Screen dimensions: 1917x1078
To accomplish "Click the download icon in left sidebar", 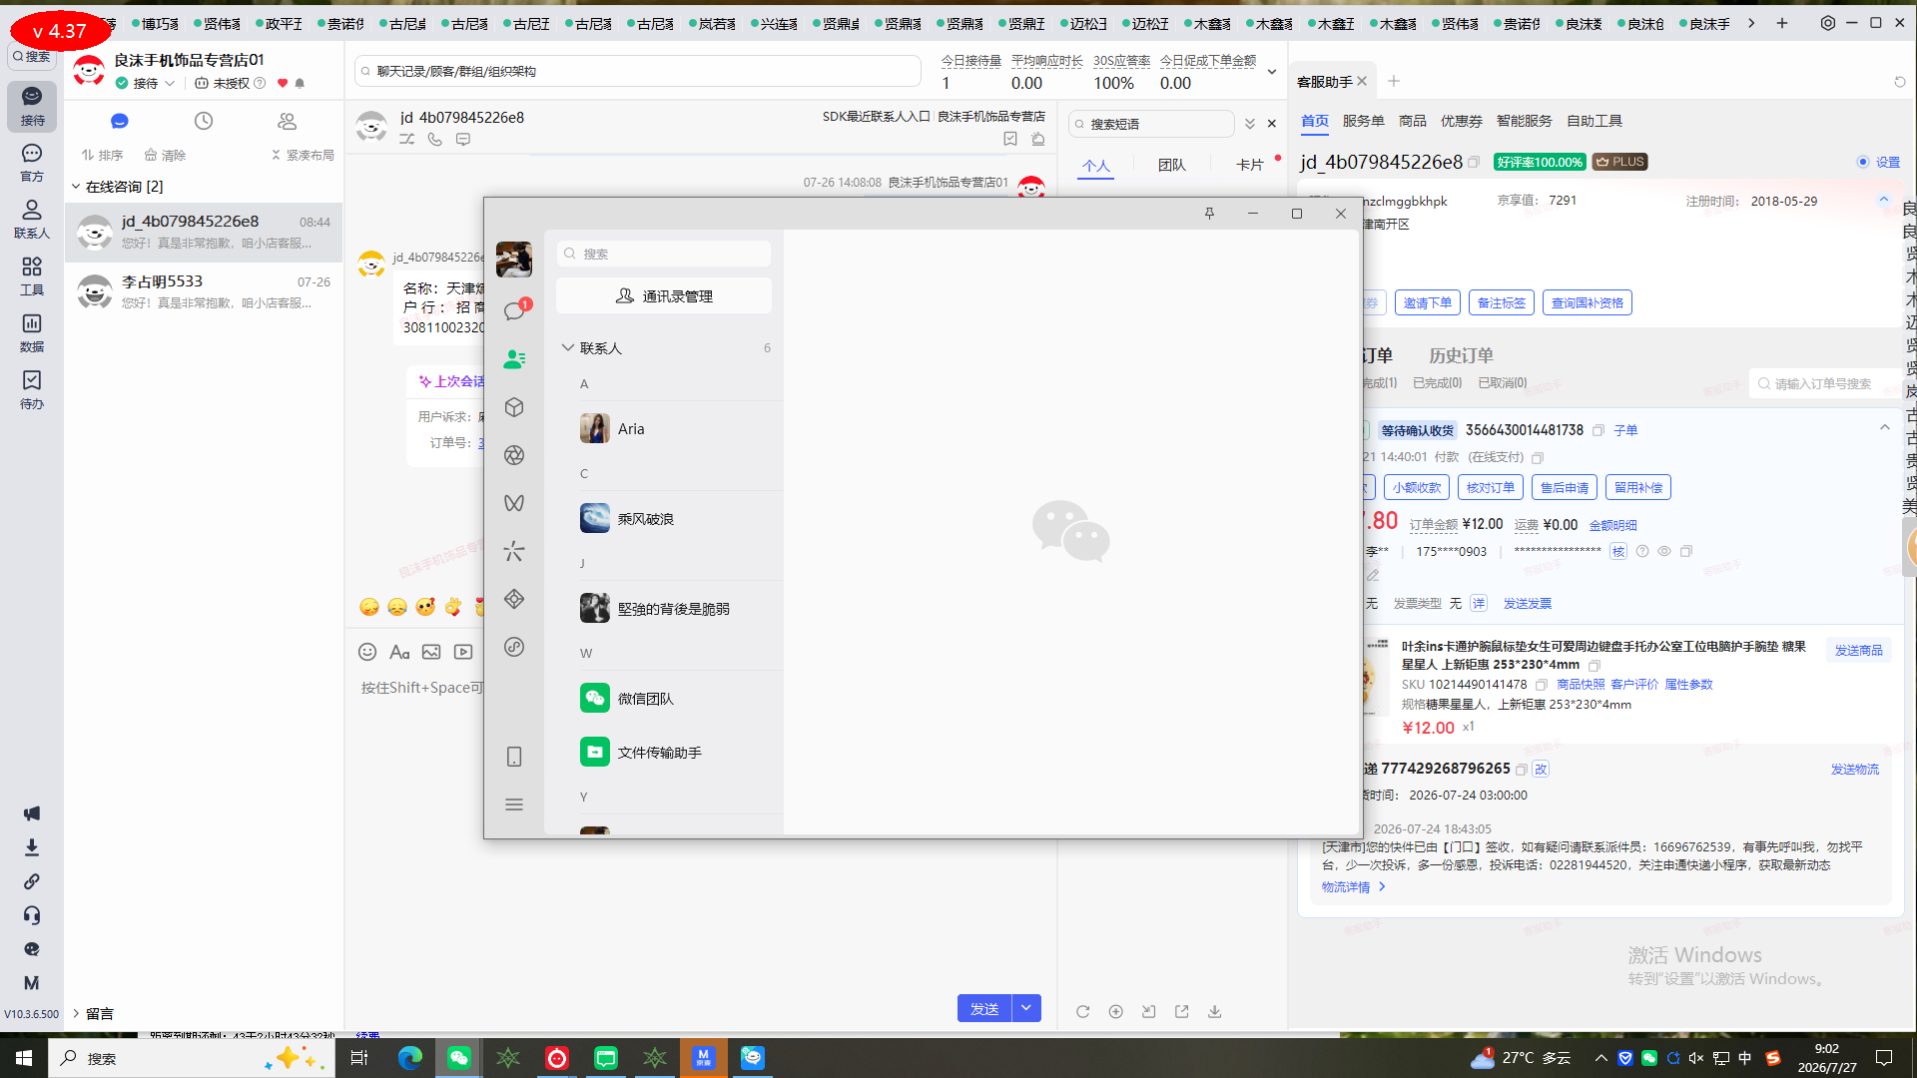I will (32, 847).
